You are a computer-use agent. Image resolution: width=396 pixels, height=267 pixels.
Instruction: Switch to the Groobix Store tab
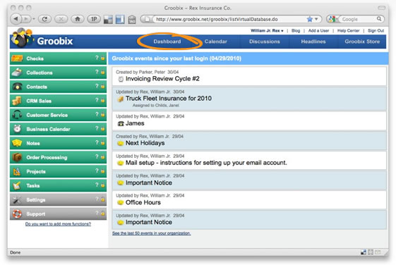(362, 42)
